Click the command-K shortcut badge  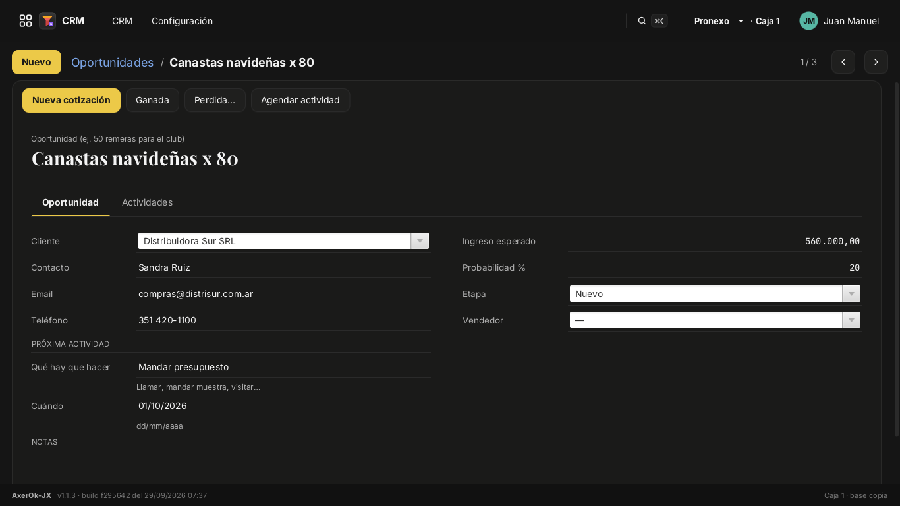(659, 21)
